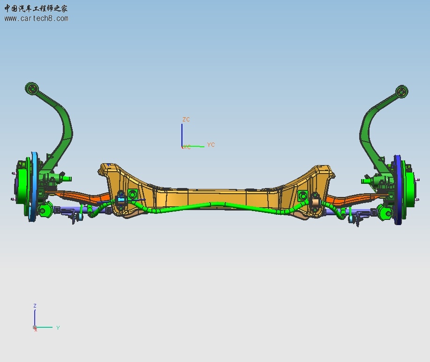The width and height of the screenshot is (430, 362).
Task: Click the ZC axis label of the WCS
Action: pos(186,120)
